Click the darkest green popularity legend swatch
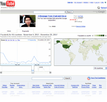Viewport: 107px width, 102px height. coord(103,36)
